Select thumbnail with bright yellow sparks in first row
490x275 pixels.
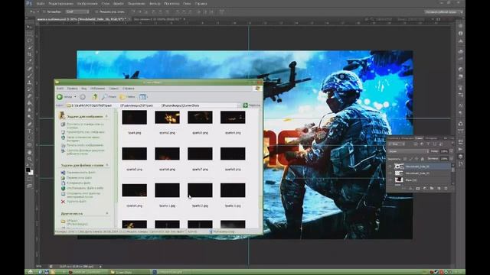coord(167,118)
